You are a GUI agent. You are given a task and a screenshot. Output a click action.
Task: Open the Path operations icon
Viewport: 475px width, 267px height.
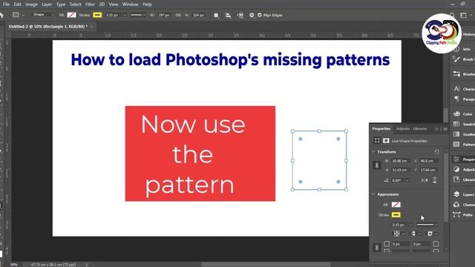(216, 15)
